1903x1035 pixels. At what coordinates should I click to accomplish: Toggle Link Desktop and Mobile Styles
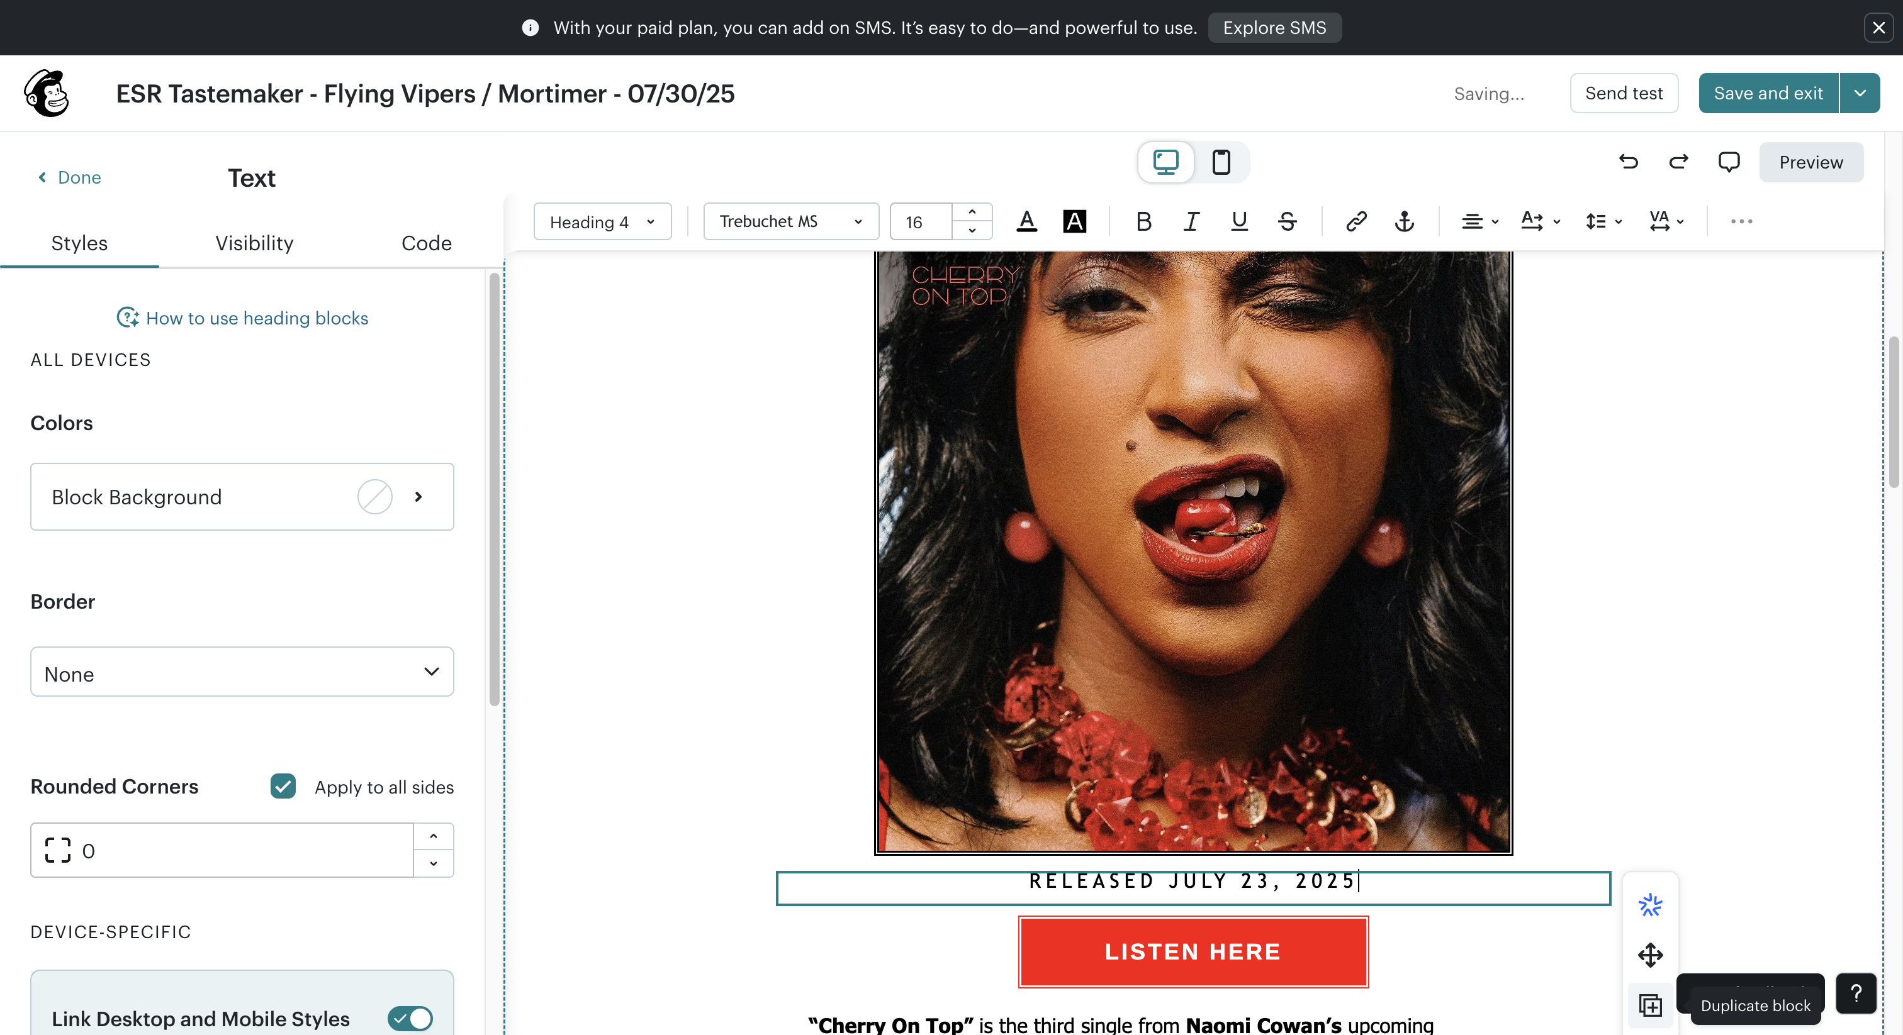[410, 1019]
